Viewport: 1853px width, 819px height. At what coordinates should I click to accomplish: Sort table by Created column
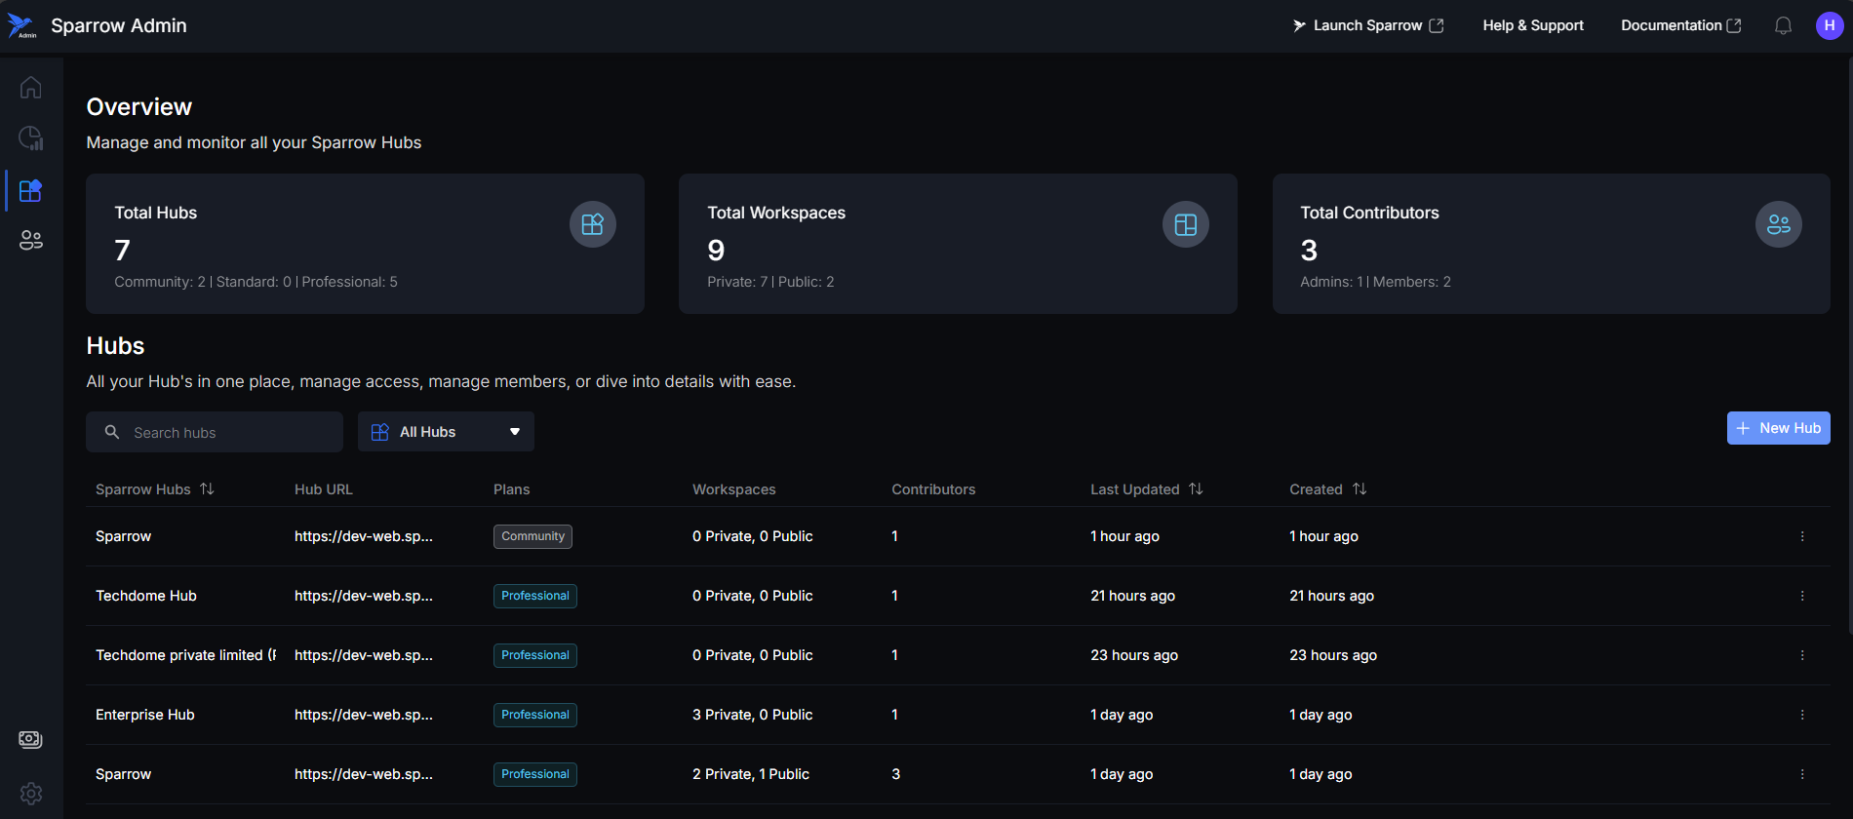click(1360, 489)
